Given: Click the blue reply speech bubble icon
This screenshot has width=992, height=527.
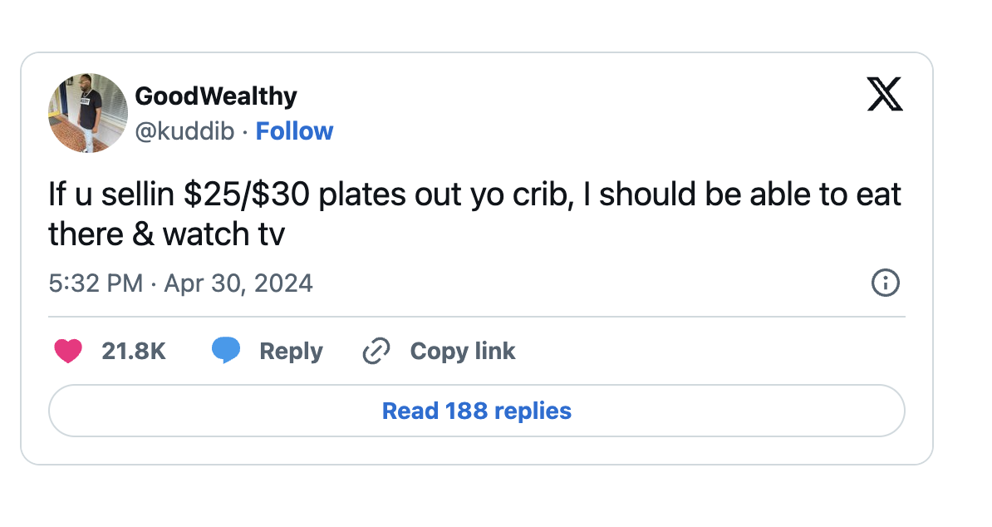Looking at the screenshot, I should (225, 351).
